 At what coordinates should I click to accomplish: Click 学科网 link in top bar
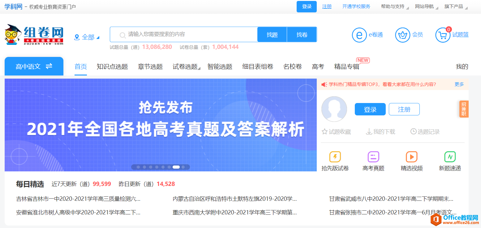click(x=13, y=6)
